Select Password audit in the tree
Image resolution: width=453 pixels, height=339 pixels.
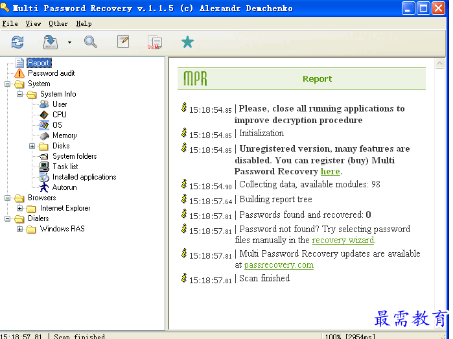(51, 73)
